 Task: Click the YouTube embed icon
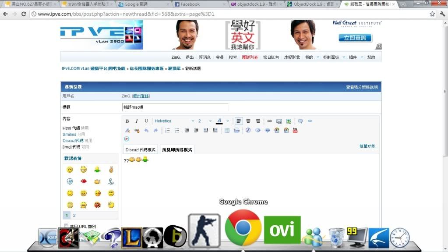click(295, 130)
